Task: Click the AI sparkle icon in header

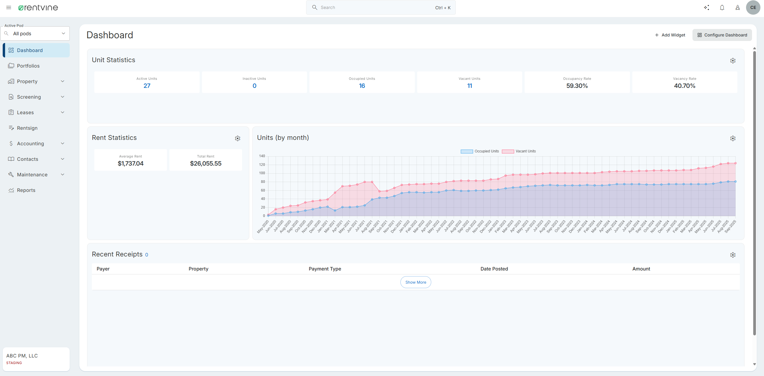Action: click(x=707, y=7)
